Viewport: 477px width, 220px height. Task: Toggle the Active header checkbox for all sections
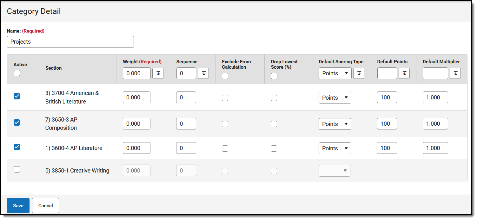point(17,73)
